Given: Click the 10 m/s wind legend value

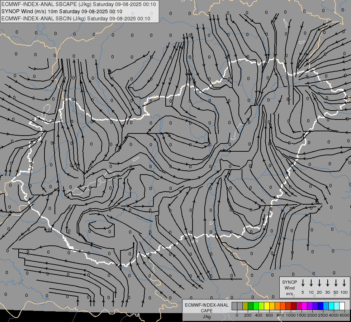Looking at the screenshot, I should (x=311, y=292).
